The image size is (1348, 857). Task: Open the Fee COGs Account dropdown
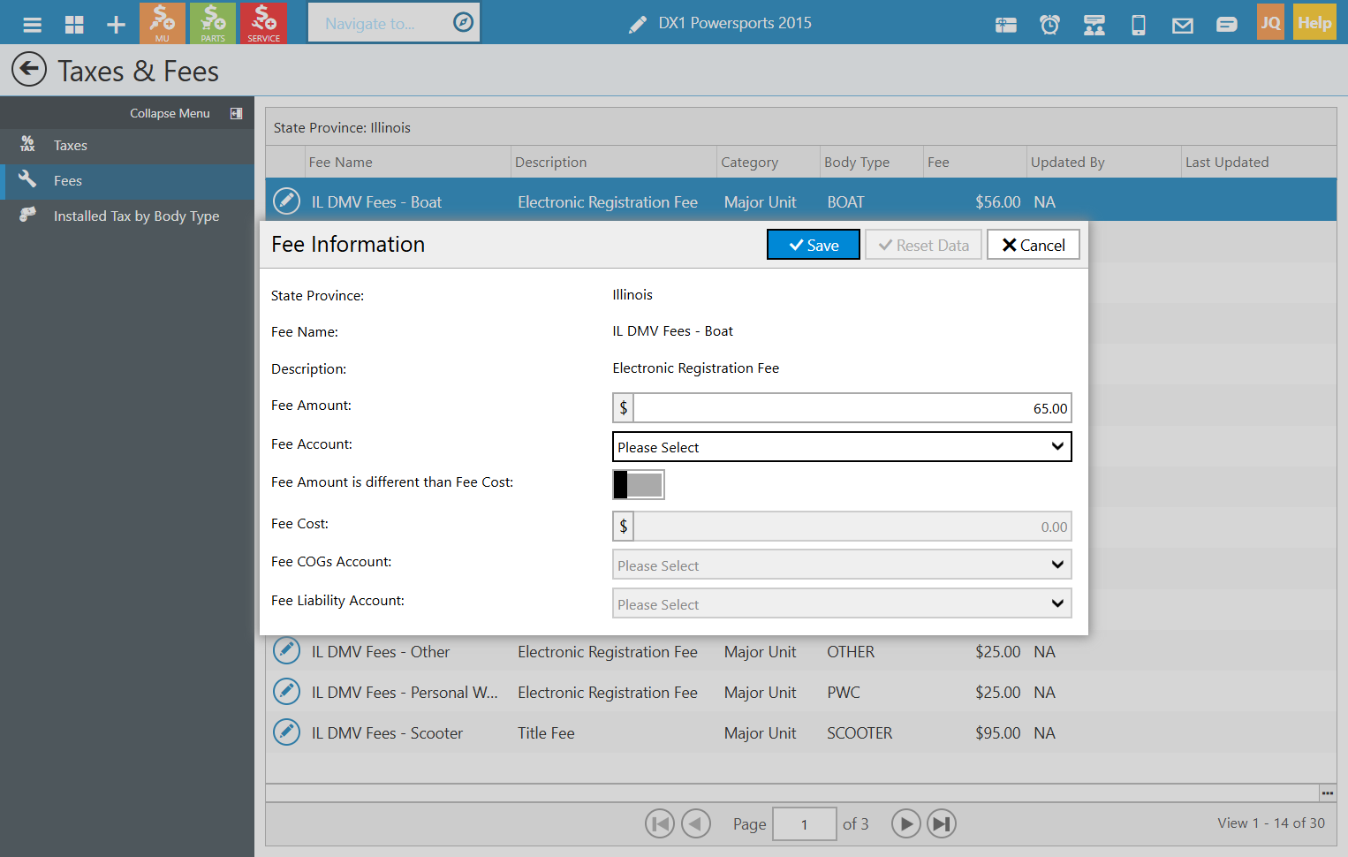tap(842, 565)
